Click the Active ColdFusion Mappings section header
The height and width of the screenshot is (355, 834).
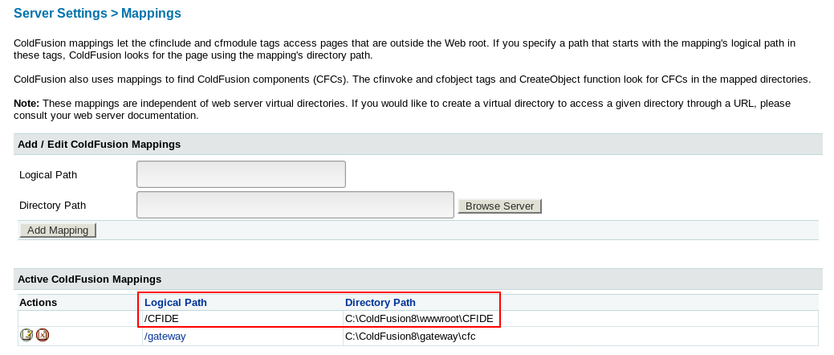89,280
